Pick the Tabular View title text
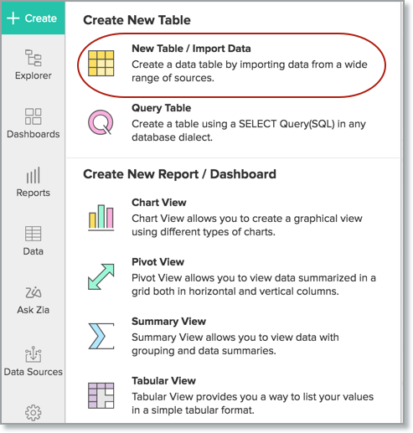Viewport: 413px width, 433px height. (163, 381)
